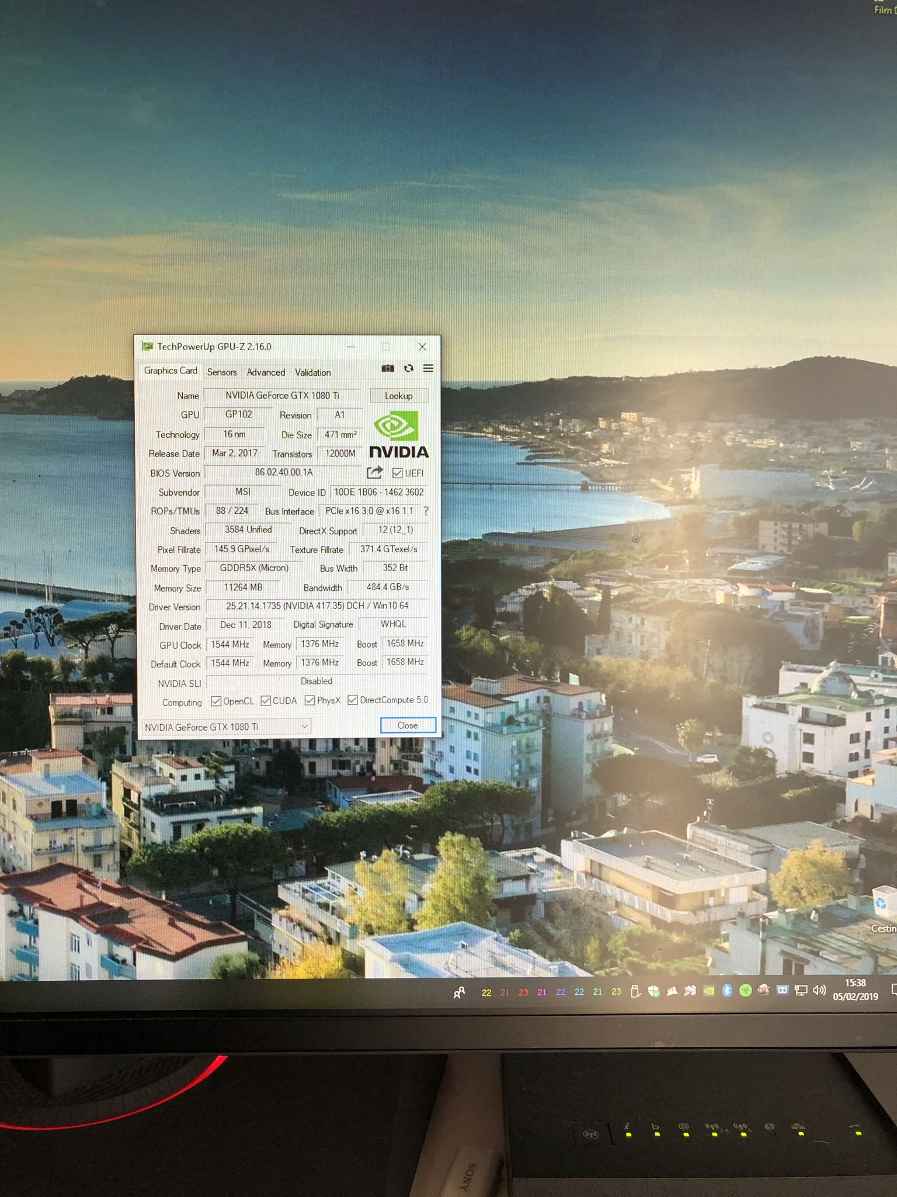Click the avatar face tray icon

tap(764, 990)
